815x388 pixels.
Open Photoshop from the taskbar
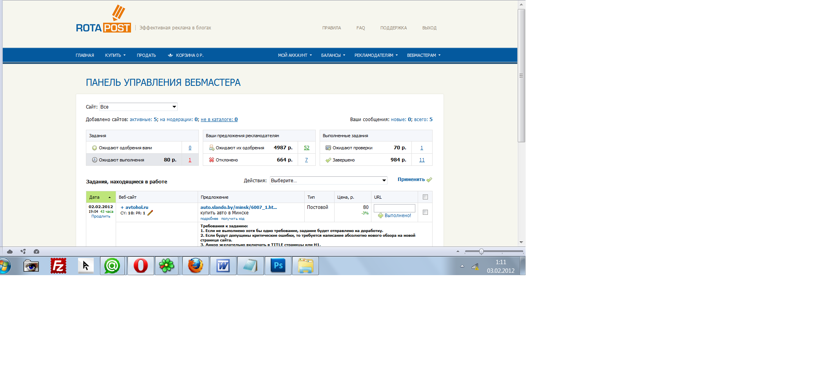[278, 266]
